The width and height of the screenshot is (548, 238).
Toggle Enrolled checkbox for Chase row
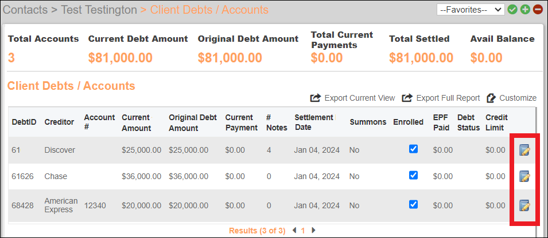click(414, 175)
